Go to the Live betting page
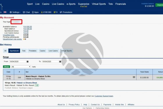 (x=37, y=4)
